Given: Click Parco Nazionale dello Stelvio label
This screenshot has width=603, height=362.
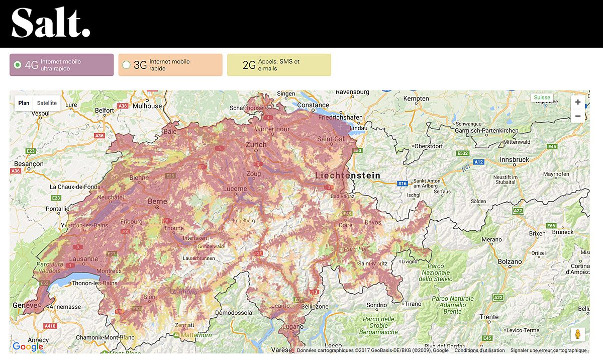Looking at the screenshot, I should (x=436, y=272).
